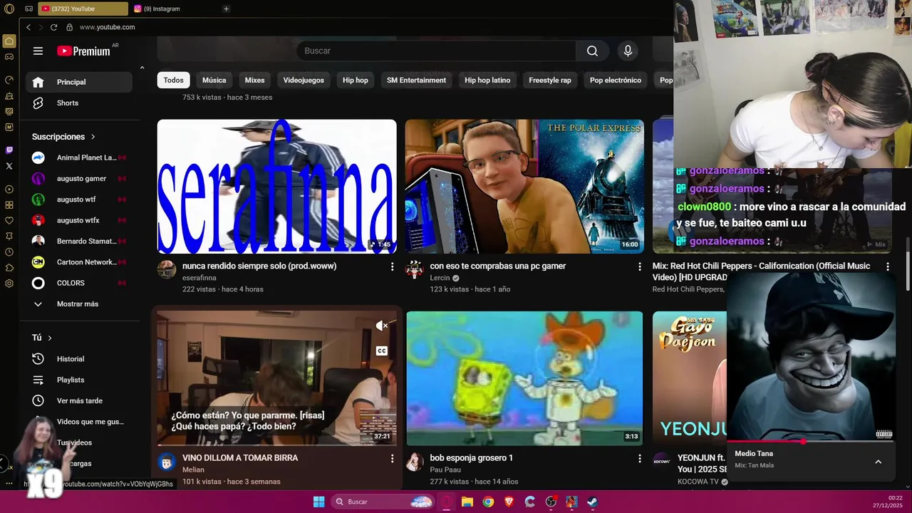Open the Melian channel link
The image size is (912, 513).
point(193,470)
